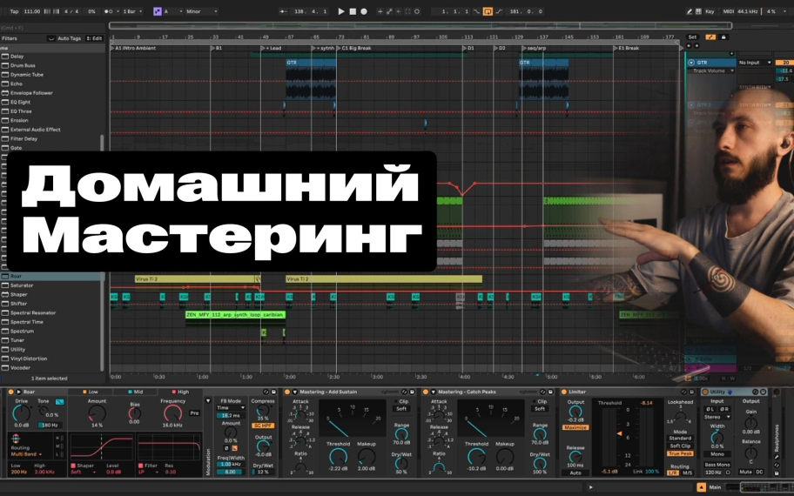The height and width of the screenshot is (496, 794).
Task: Enable the Roar Shaper stage checkbox
Action: 73,466
